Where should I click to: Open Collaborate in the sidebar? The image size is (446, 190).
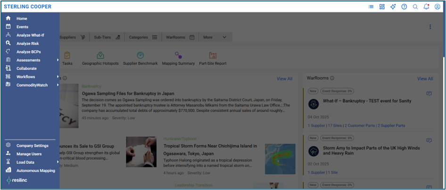click(26, 68)
